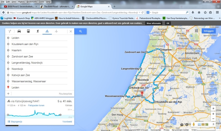Open Routeopties route options
This screenshot has height=131, width=221.
tap(65, 94)
